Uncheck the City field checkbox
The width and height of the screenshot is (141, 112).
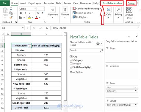click(x=71, y=57)
